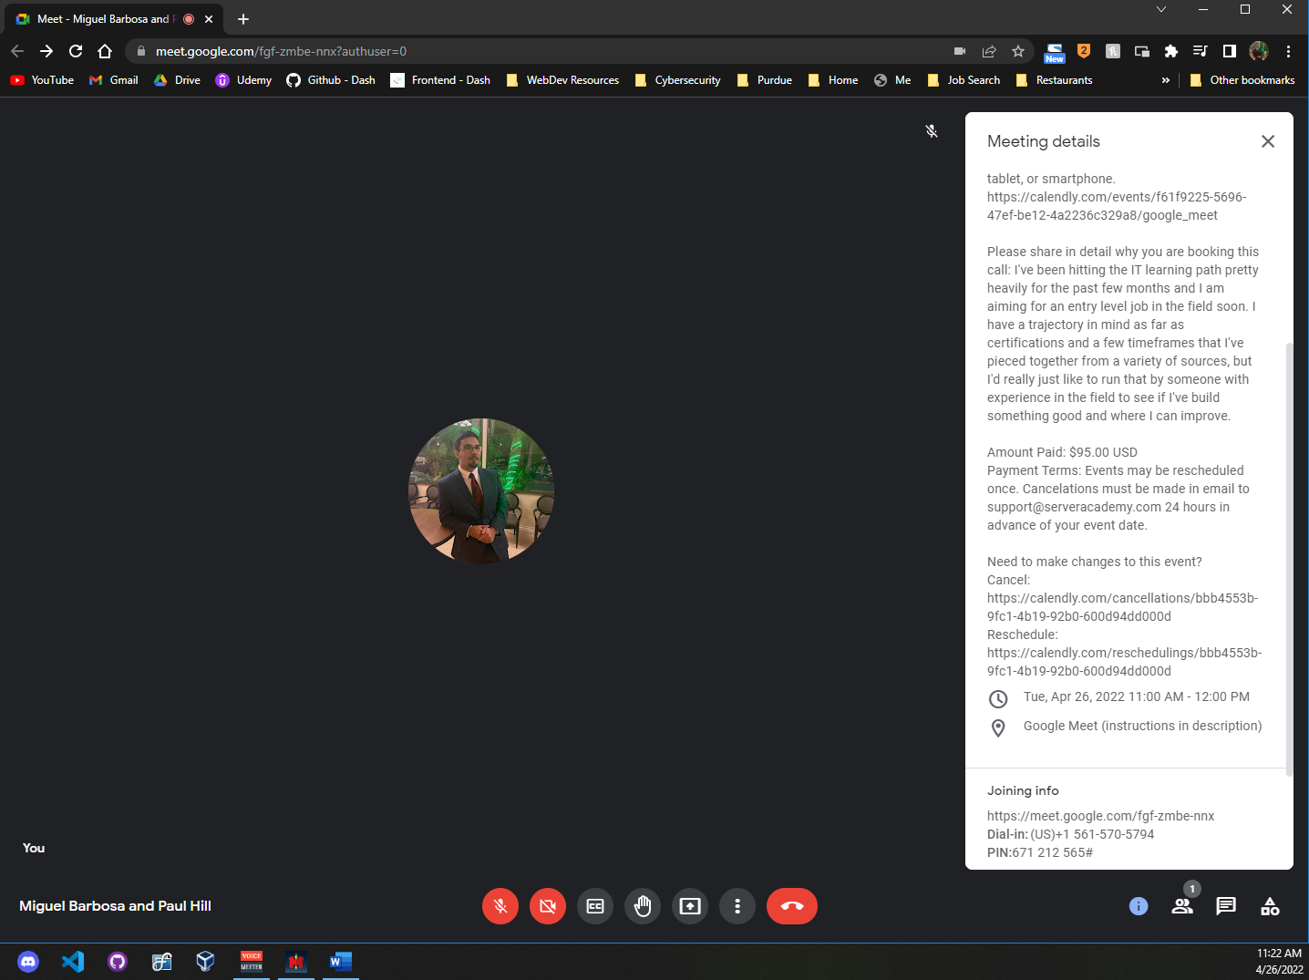Toggle closed captions button
1309x980 pixels.
pos(595,906)
